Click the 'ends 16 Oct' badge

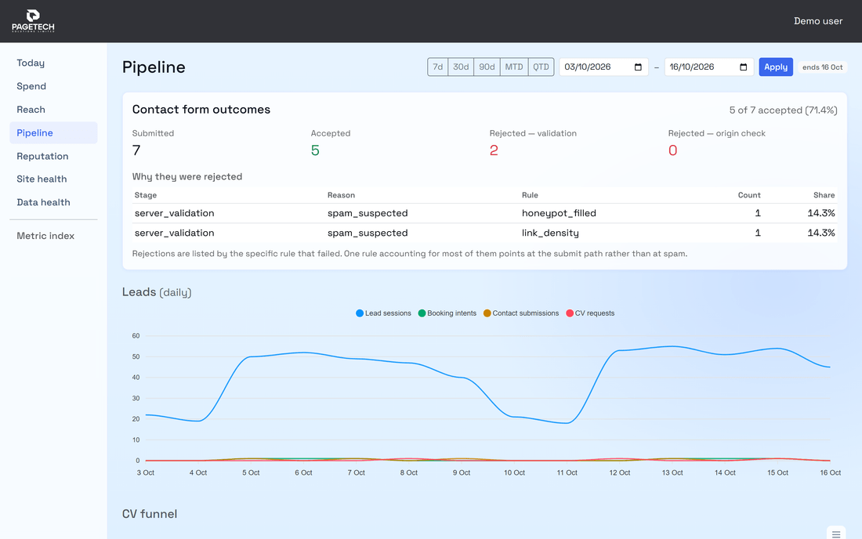pyautogui.click(x=822, y=67)
